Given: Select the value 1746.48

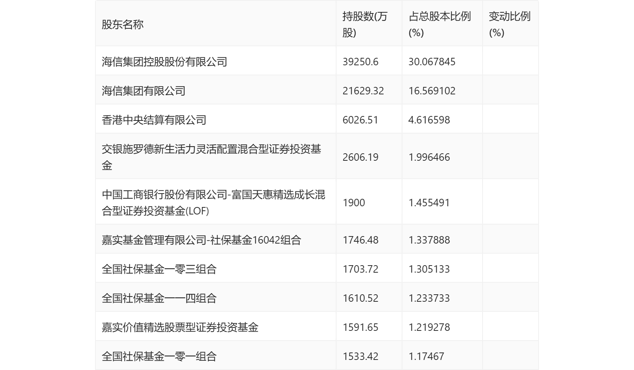Looking at the screenshot, I should tap(360, 240).
